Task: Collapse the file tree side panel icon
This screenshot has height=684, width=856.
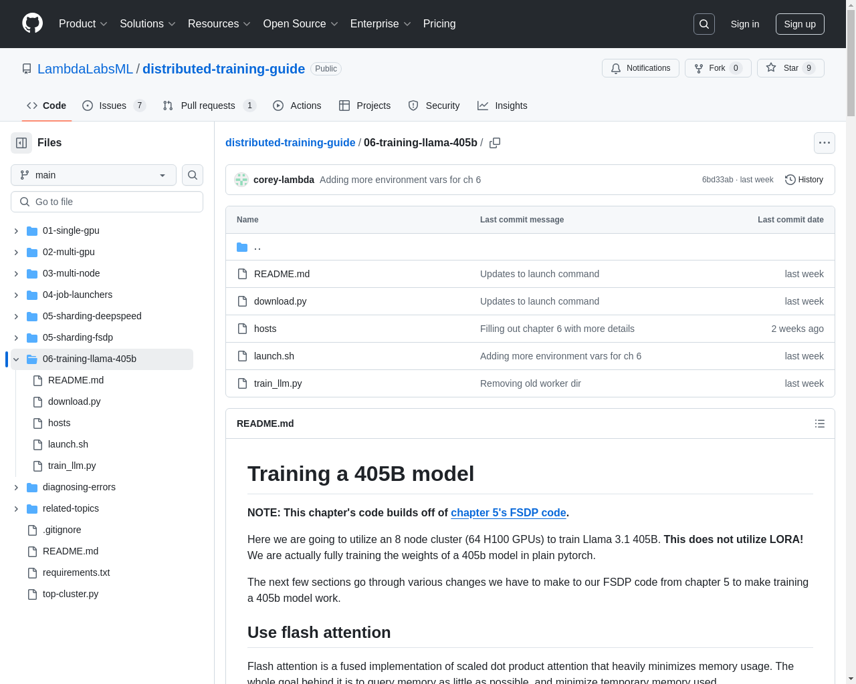Action: [21, 143]
